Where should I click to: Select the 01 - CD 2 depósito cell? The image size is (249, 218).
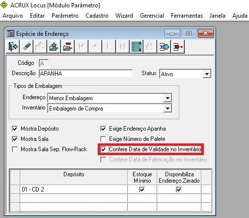pos(74,190)
